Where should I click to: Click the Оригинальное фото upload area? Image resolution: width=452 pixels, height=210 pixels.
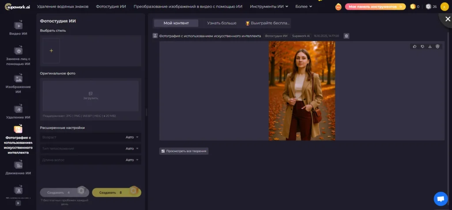click(90, 96)
